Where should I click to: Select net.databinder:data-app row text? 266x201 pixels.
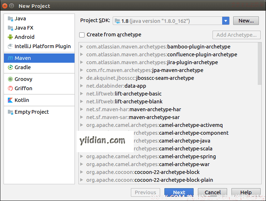116,86
